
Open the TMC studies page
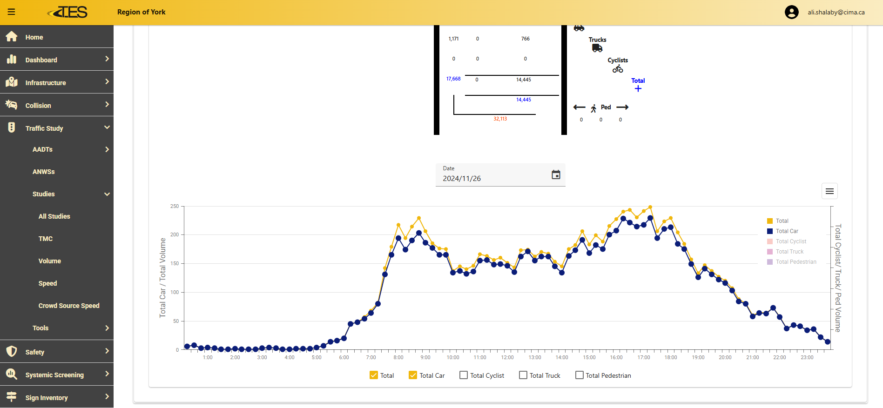point(46,239)
